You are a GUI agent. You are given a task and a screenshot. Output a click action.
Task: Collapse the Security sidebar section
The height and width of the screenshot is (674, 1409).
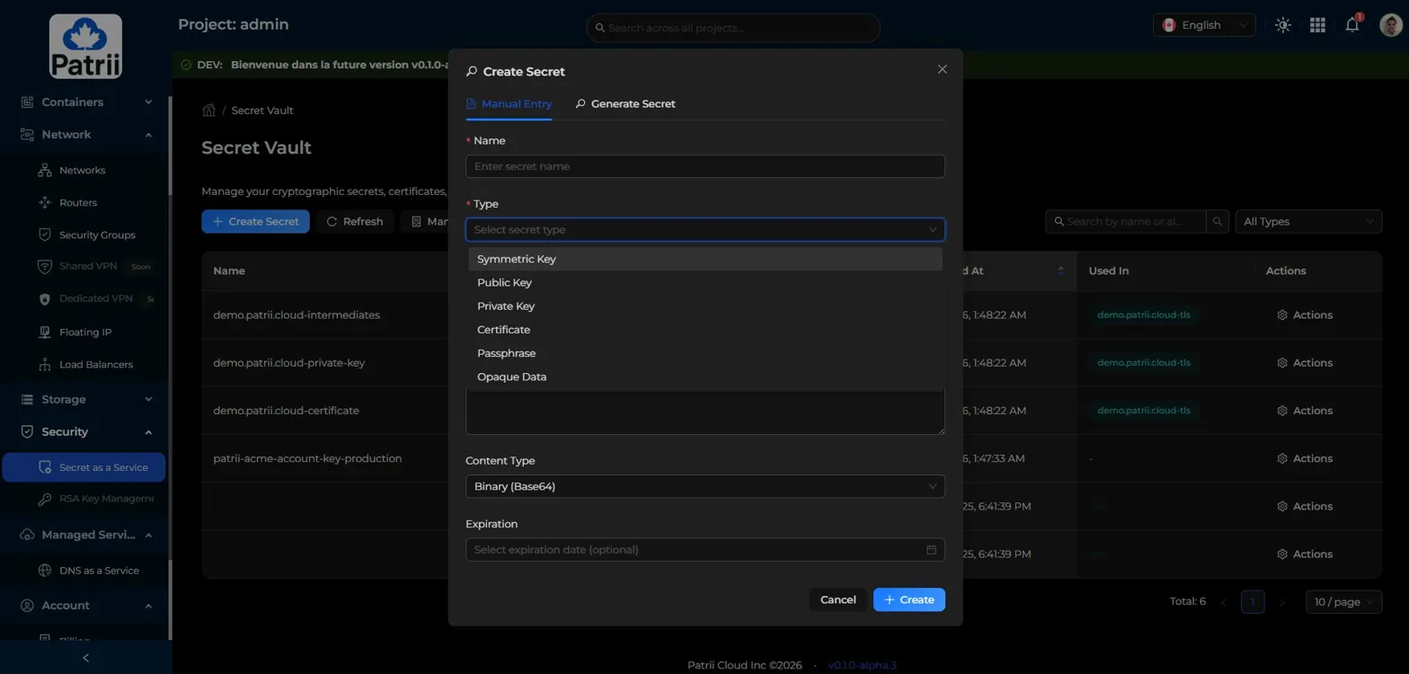pyautogui.click(x=85, y=431)
